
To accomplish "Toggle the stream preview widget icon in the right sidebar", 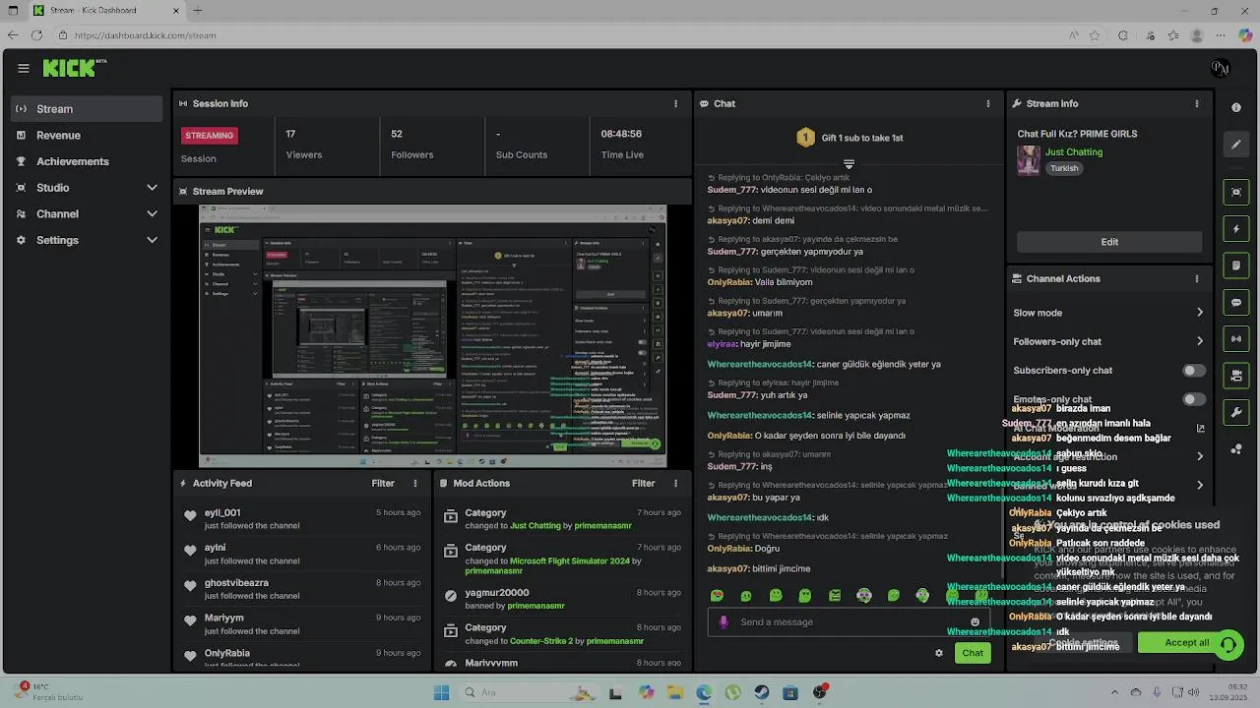I will [1236, 192].
